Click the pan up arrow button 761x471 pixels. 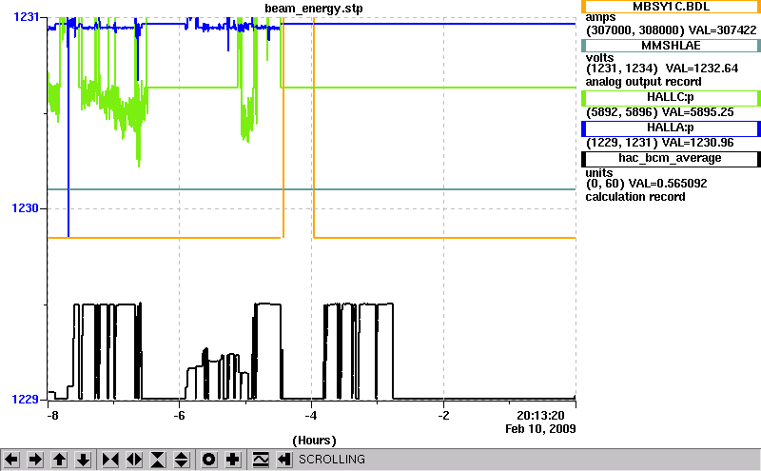(59, 460)
